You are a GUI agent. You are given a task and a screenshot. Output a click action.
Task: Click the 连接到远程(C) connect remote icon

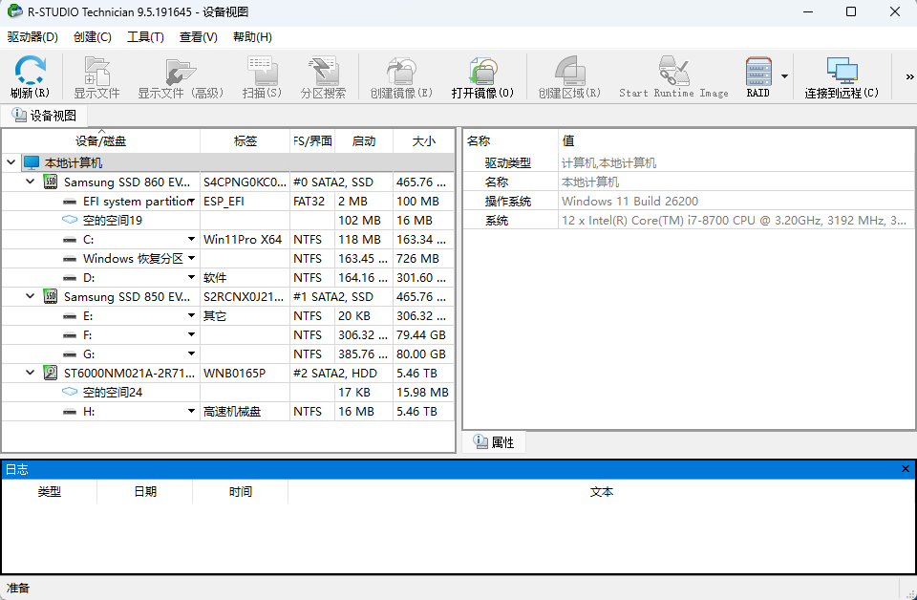point(842,76)
